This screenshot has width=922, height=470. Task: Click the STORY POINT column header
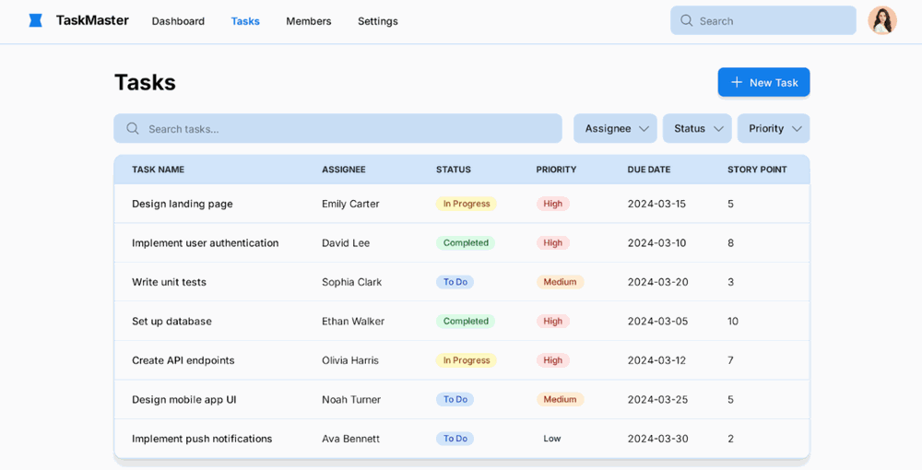point(757,170)
